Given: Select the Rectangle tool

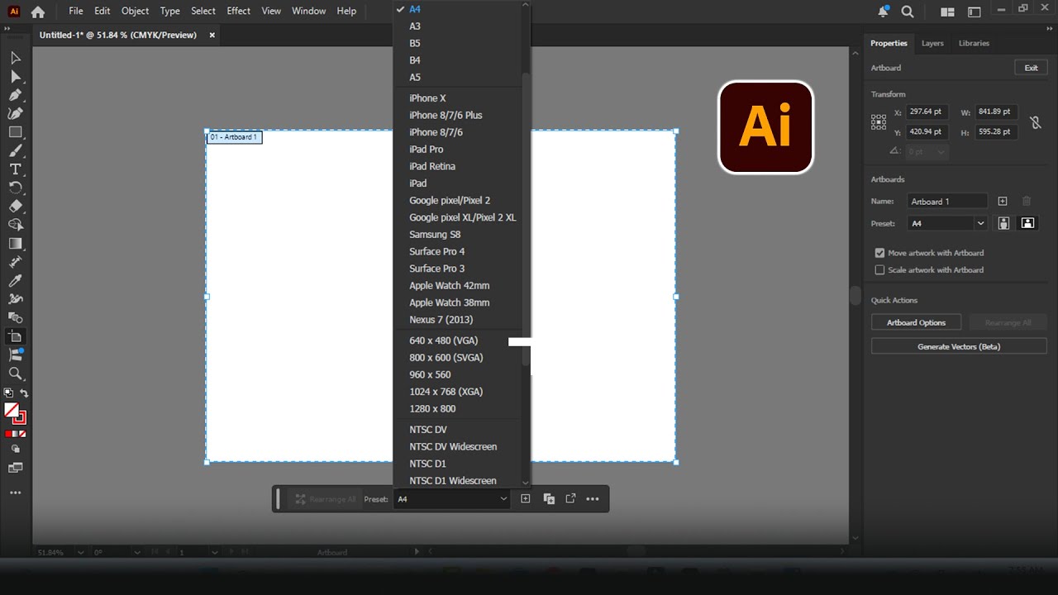Looking at the screenshot, I should [x=15, y=132].
